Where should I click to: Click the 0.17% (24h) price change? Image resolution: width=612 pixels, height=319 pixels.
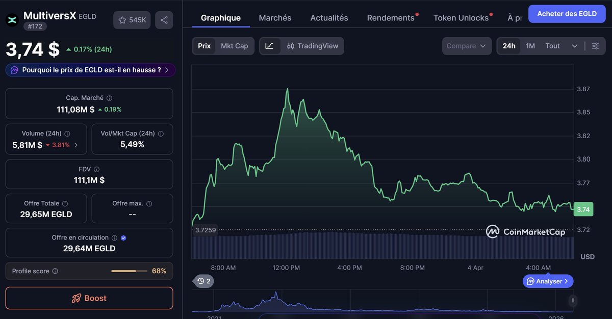click(89, 49)
